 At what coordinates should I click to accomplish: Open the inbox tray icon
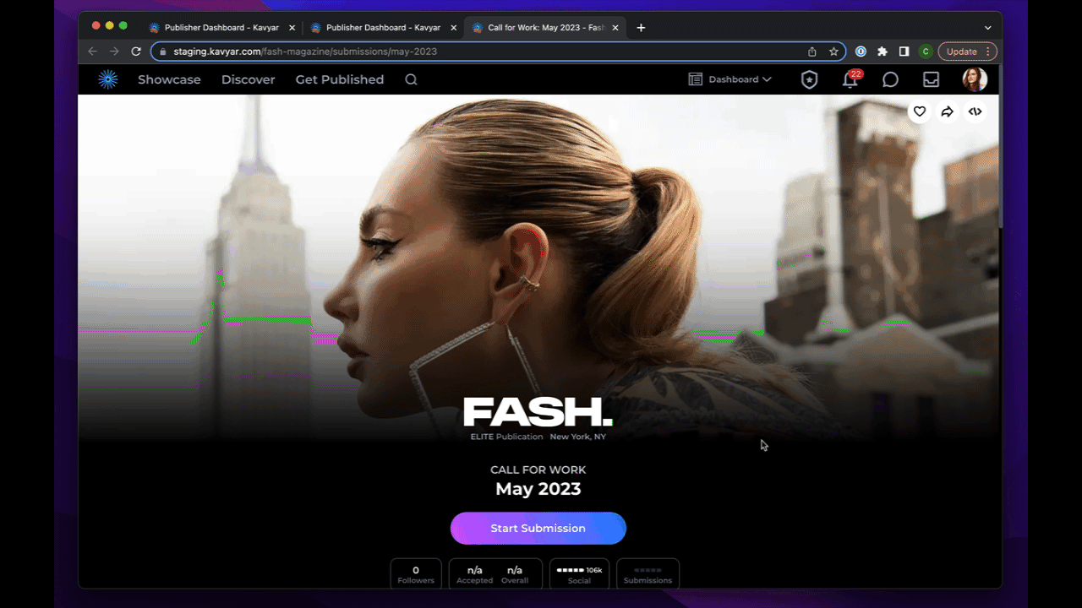pos(931,79)
